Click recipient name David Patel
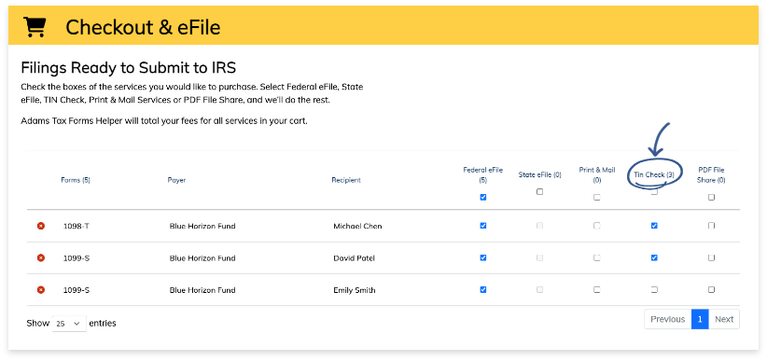The width and height of the screenshot is (767, 361). pyautogui.click(x=354, y=257)
